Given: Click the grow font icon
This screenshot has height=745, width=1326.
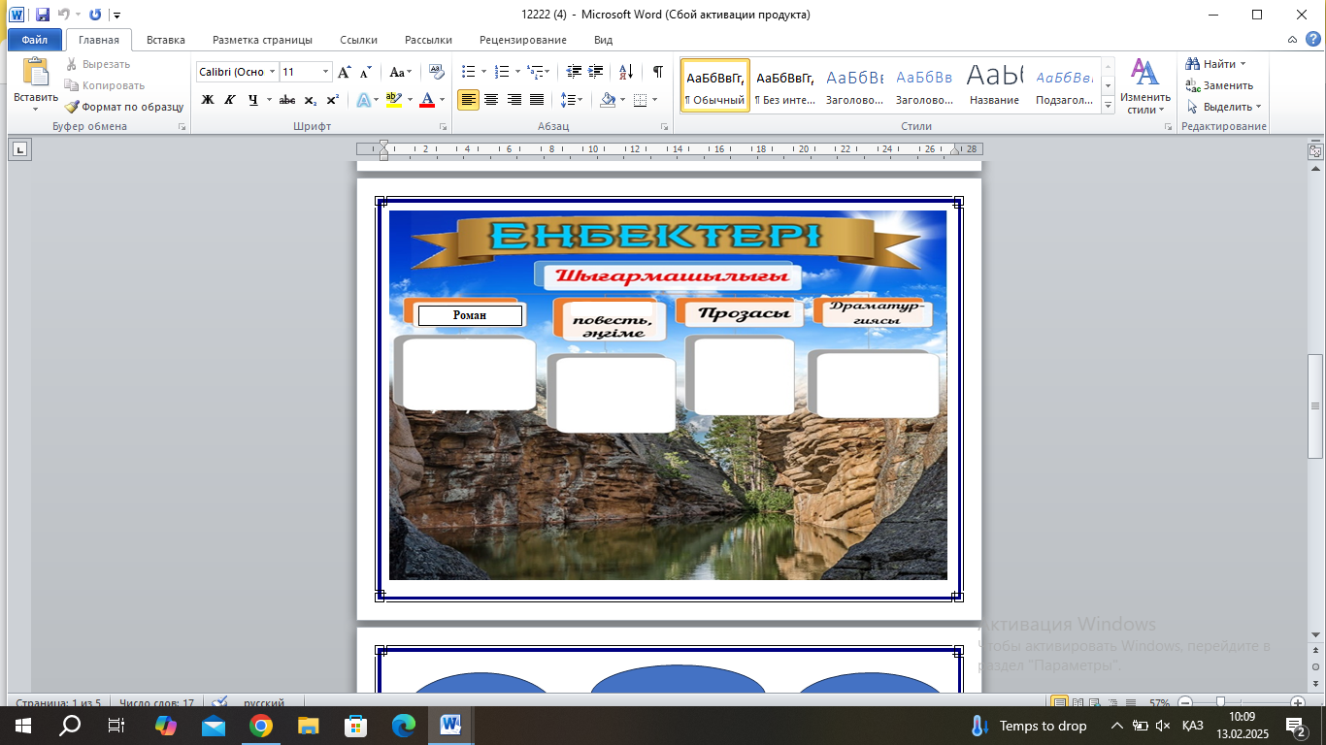Looking at the screenshot, I should (x=345, y=72).
